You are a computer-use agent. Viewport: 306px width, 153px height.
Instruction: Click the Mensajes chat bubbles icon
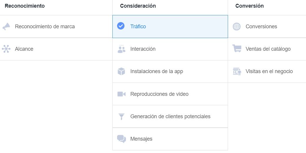coord(122,139)
